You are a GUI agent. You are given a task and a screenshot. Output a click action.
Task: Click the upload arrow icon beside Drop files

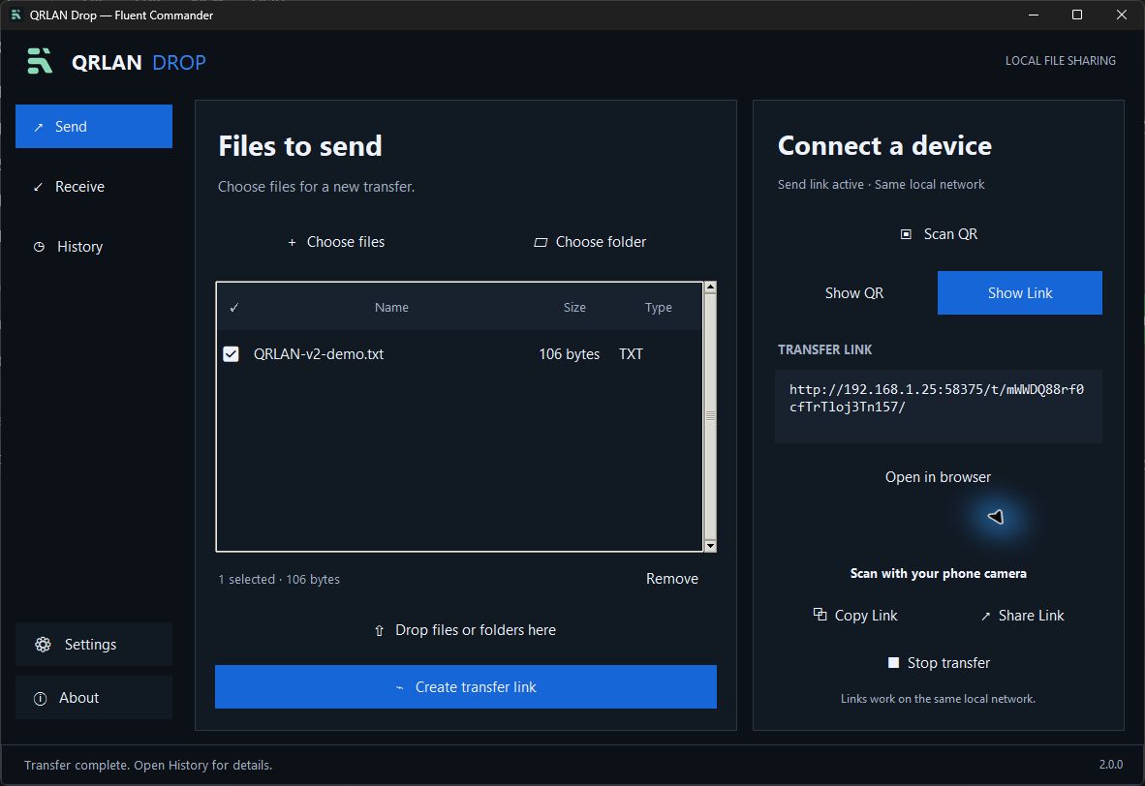(x=379, y=630)
